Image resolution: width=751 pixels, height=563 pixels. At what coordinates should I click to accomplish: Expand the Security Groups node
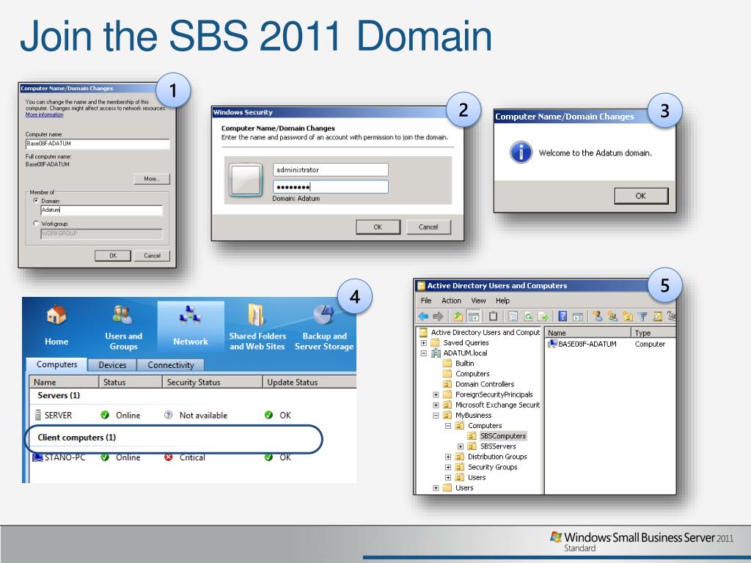[x=448, y=467]
